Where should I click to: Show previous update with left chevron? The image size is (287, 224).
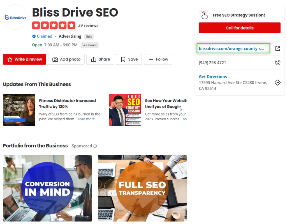coord(9,110)
